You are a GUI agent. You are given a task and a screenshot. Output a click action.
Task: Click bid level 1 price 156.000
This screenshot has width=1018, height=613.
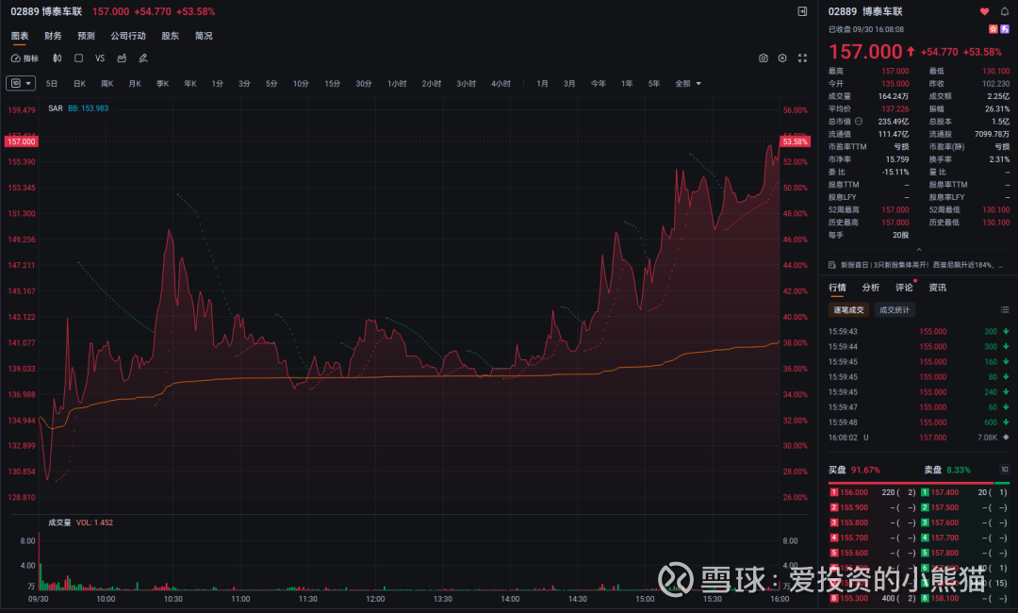click(854, 493)
